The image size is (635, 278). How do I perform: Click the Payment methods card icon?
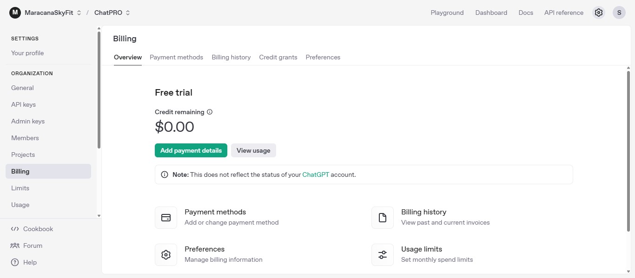166,218
